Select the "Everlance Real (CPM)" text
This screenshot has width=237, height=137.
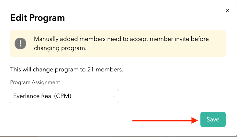click(42, 96)
